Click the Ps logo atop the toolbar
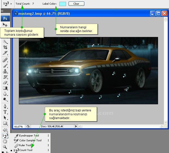Image resolution: width=169 pixels, height=153 pixels. tap(5, 18)
